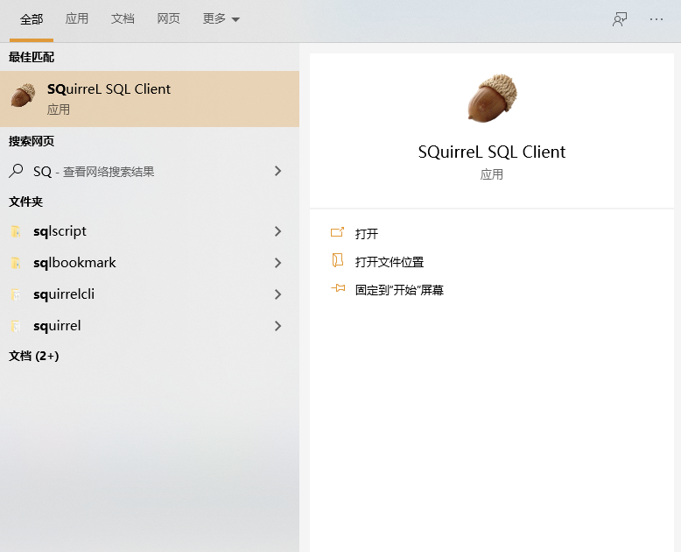Viewport: 681px width, 552px height.
Task: Open the 更多 dropdown filter
Action: pos(221,18)
